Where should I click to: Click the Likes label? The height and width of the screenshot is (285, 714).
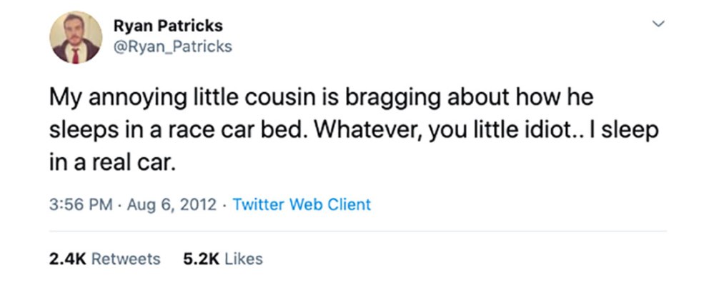244,259
